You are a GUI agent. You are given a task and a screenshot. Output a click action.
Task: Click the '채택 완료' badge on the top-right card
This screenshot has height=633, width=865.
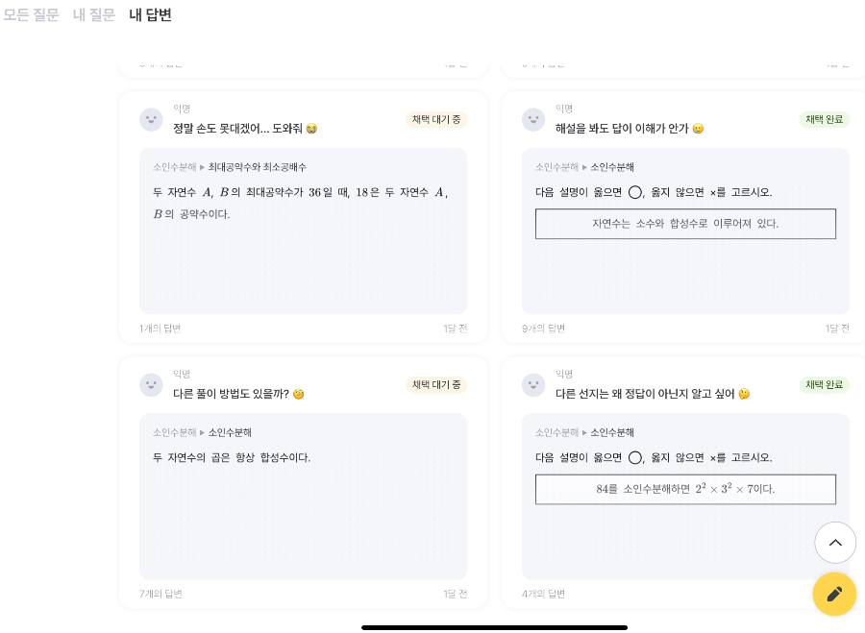coord(825,120)
